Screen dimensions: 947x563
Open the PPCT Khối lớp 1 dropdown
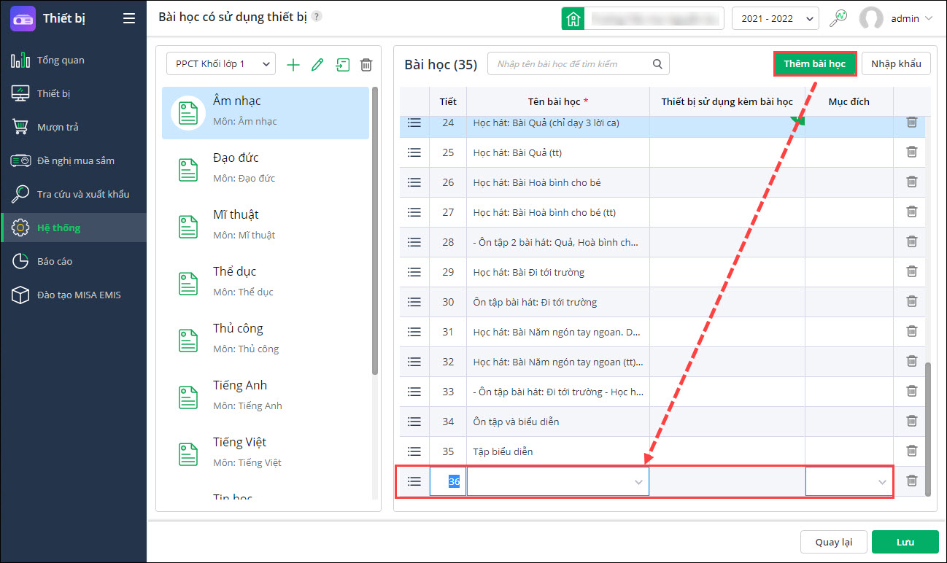(x=221, y=64)
